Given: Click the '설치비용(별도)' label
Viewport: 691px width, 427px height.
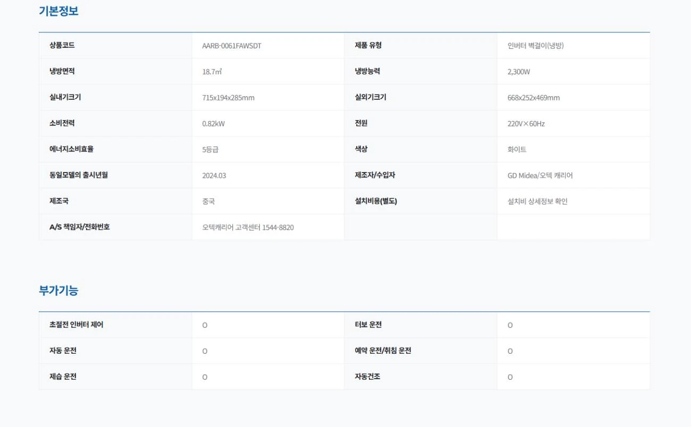Looking at the screenshot, I should pyautogui.click(x=376, y=201).
